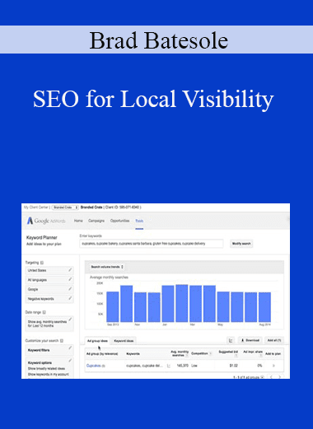Edit Keyword filters via pencil icon

tap(70, 348)
